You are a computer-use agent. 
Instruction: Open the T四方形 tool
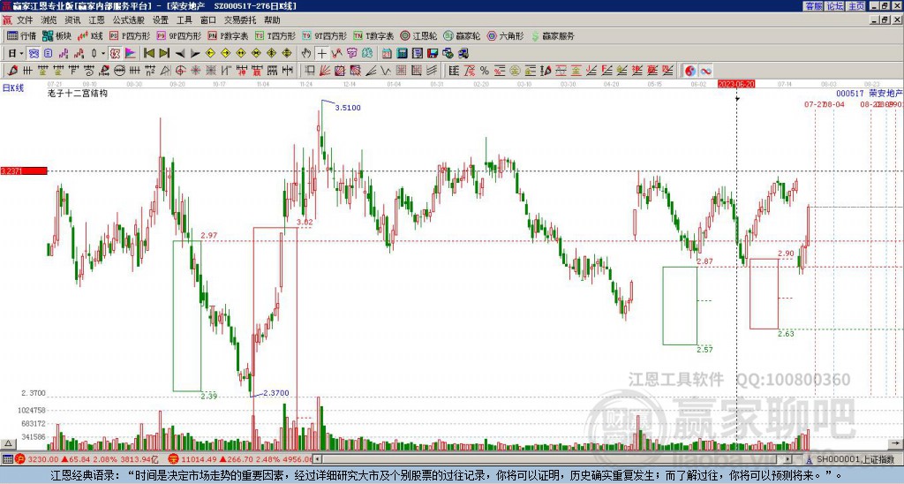[x=275, y=35]
